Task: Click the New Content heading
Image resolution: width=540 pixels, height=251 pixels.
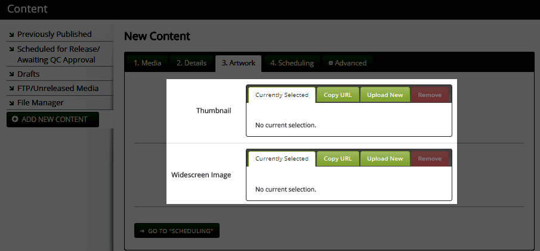Action: (157, 36)
